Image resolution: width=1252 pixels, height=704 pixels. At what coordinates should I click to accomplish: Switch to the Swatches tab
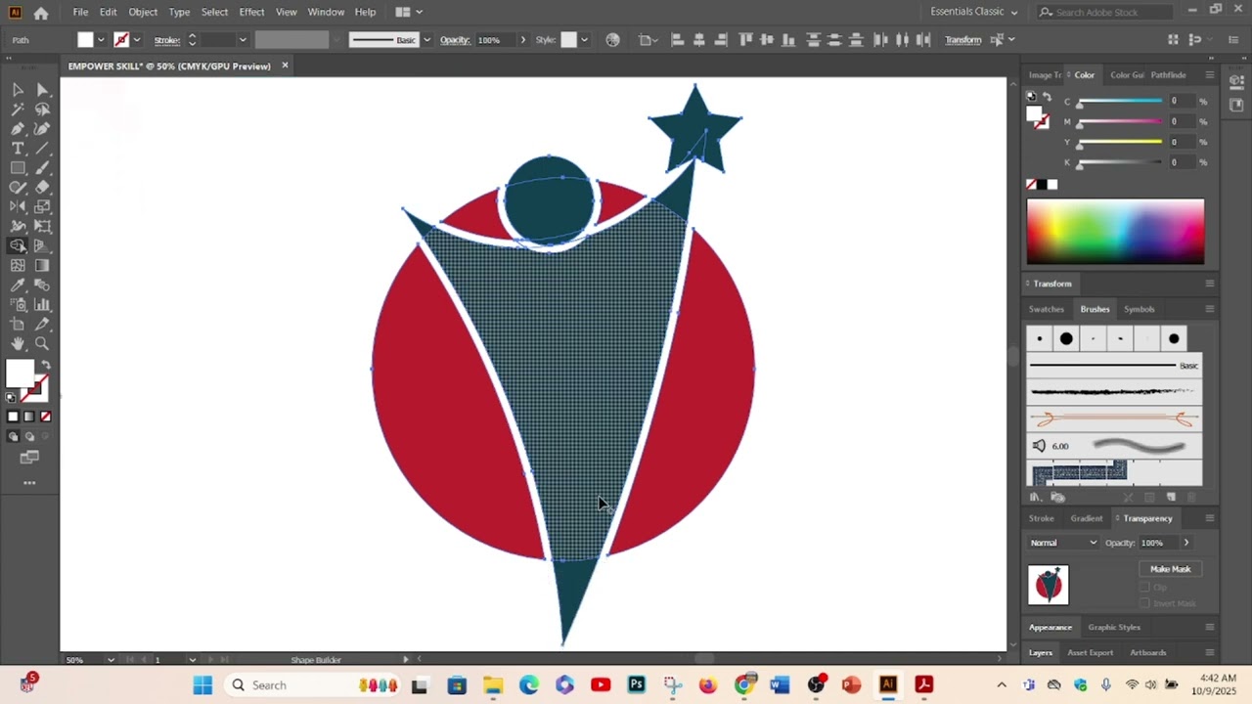tap(1047, 309)
